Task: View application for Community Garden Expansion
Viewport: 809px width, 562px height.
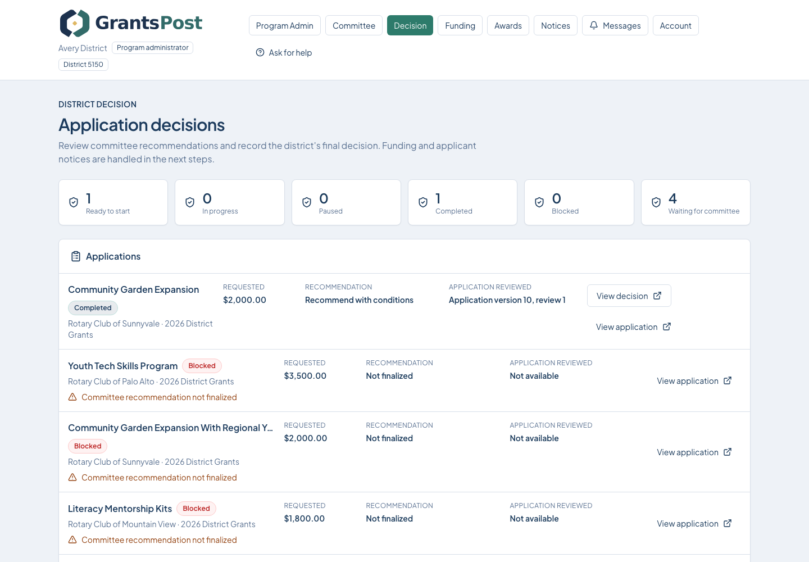Action: [634, 327]
